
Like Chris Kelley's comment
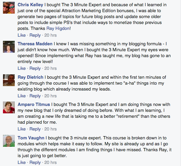(x=22, y=35)
